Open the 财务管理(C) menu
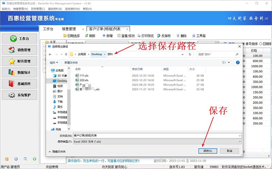 click(38, 9)
